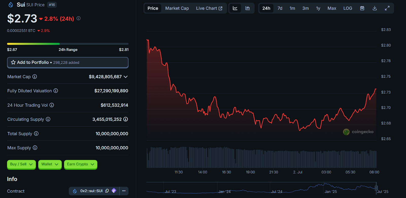Download chart data icon
The width and height of the screenshot is (406, 198).
click(375, 8)
